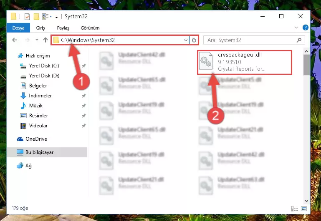The image size is (321, 221).
Task: Expand the ribbon with the chevron
Action: 296,27
